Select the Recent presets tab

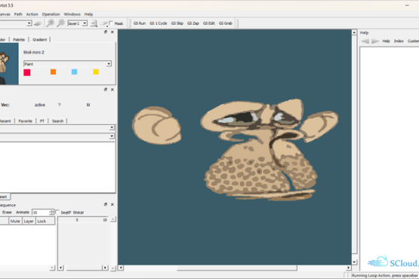pyautogui.click(x=5, y=121)
